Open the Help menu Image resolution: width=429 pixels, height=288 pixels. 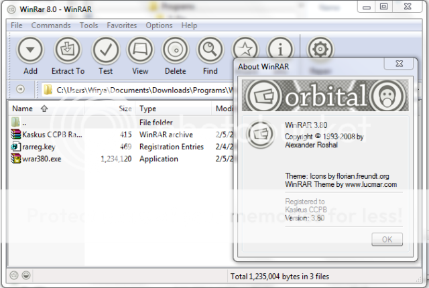pos(189,25)
